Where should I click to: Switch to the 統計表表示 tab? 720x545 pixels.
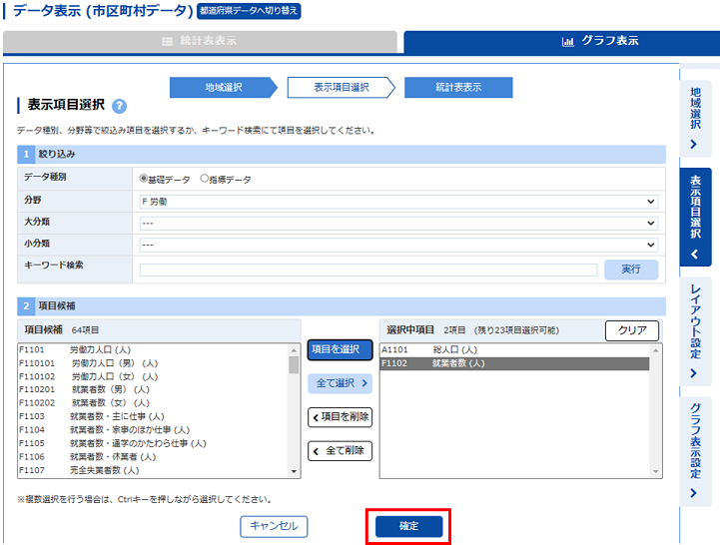point(200,42)
